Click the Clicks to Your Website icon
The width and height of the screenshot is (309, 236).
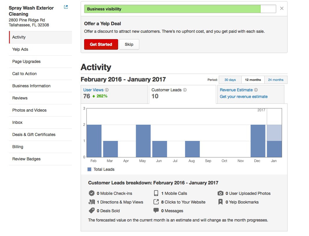coord(156,202)
